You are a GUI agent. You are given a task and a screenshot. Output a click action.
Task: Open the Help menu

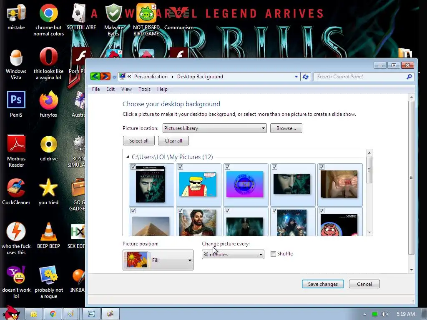pos(162,89)
